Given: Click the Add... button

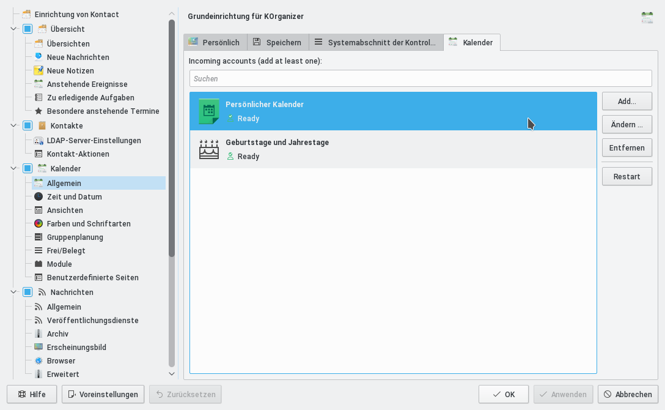Looking at the screenshot, I should [627, 102].
